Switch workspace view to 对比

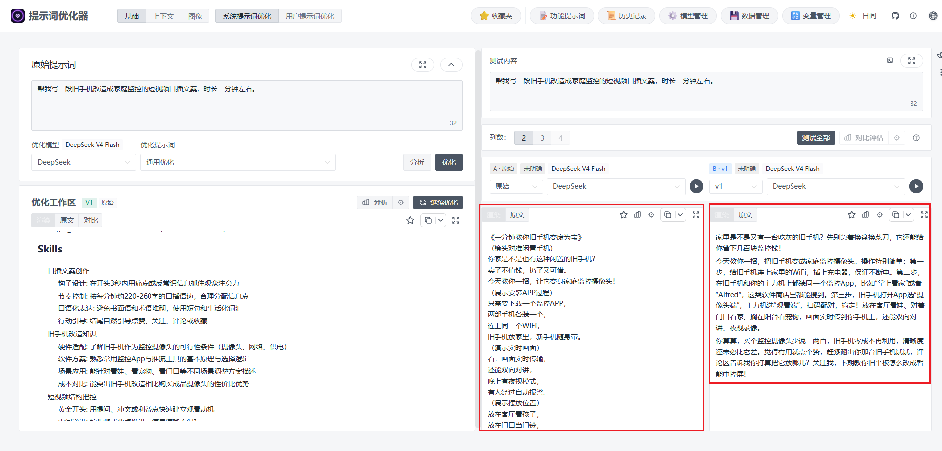[91, 220]
